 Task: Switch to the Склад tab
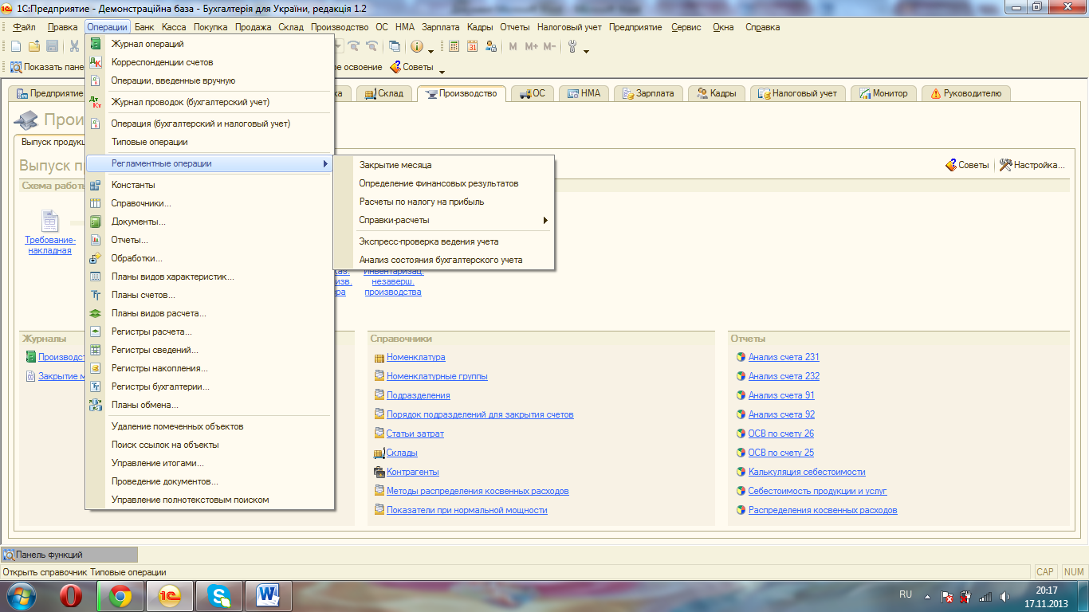click(x=386, y=93)
